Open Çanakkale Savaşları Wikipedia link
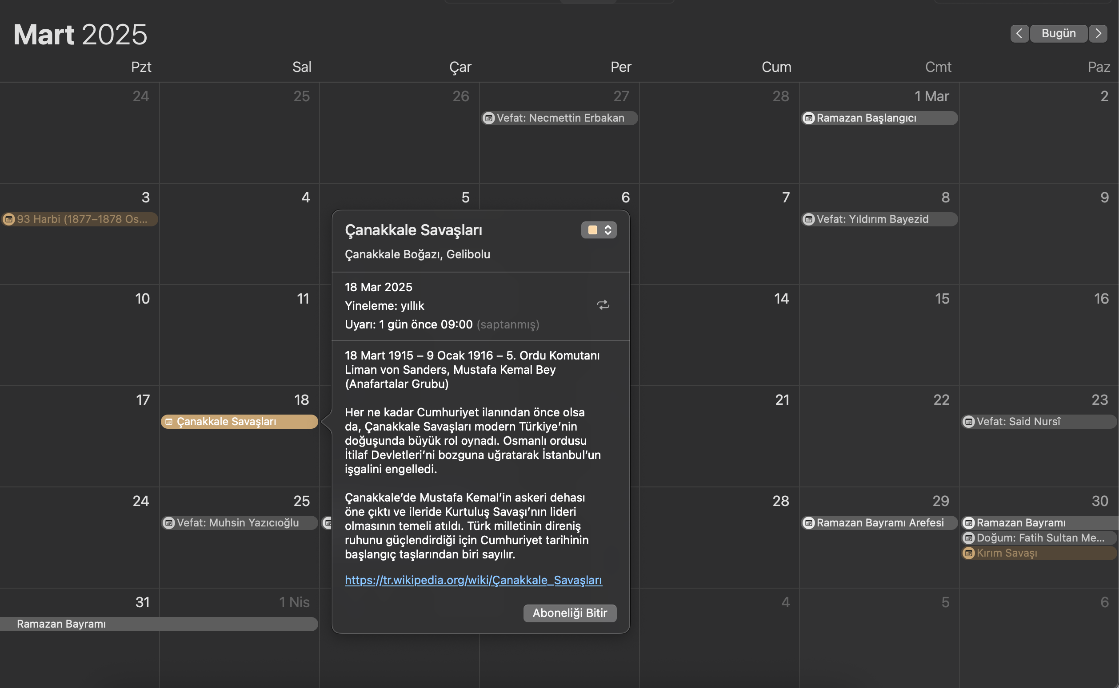This screenshot has height=688, width=1119. (473, 580)
